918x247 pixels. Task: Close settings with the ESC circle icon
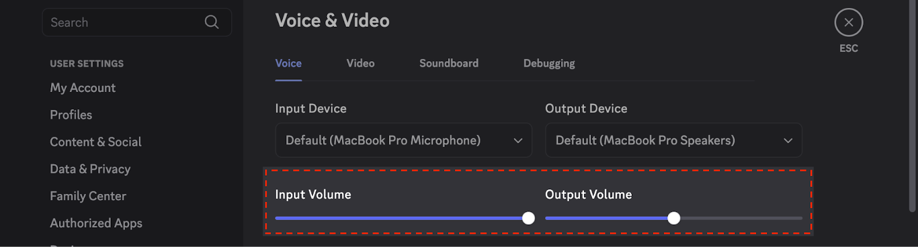[849, 23]
